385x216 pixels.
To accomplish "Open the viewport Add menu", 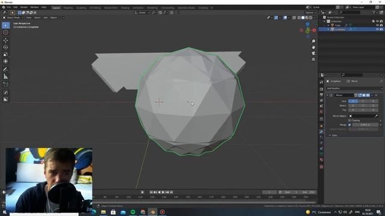I will click(46, 17).
